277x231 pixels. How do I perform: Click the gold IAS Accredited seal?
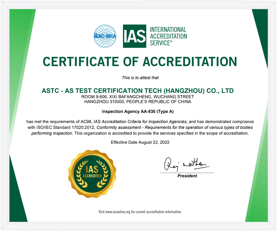point(92,174)
